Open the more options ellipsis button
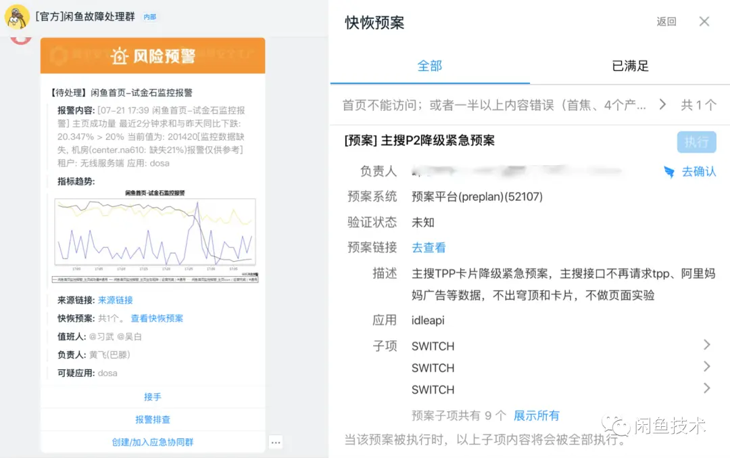This screenshot has width=730, height=458. (276, 442)
